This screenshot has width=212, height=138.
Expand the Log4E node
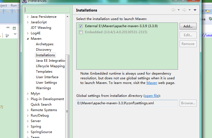click(28, 33)
